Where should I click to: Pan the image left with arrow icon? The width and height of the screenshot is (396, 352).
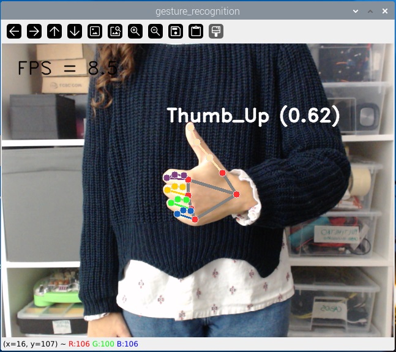[x=14, y=31]
